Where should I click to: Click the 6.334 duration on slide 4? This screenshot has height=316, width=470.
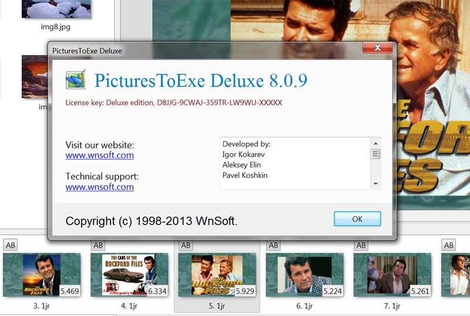click(x=157, y=291)
